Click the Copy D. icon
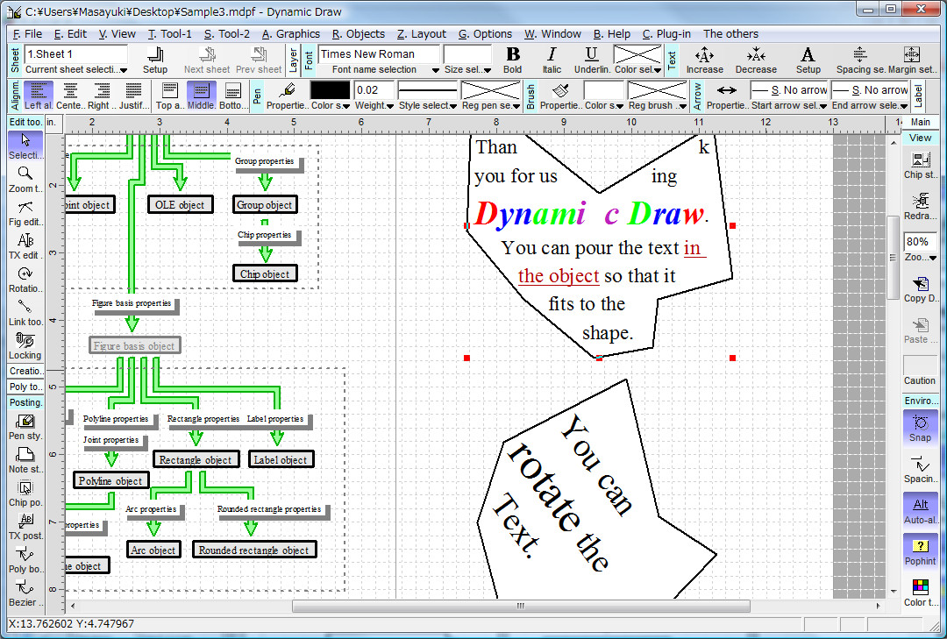The width and height of the screenshot is (947, 639). tap(921, 289)
